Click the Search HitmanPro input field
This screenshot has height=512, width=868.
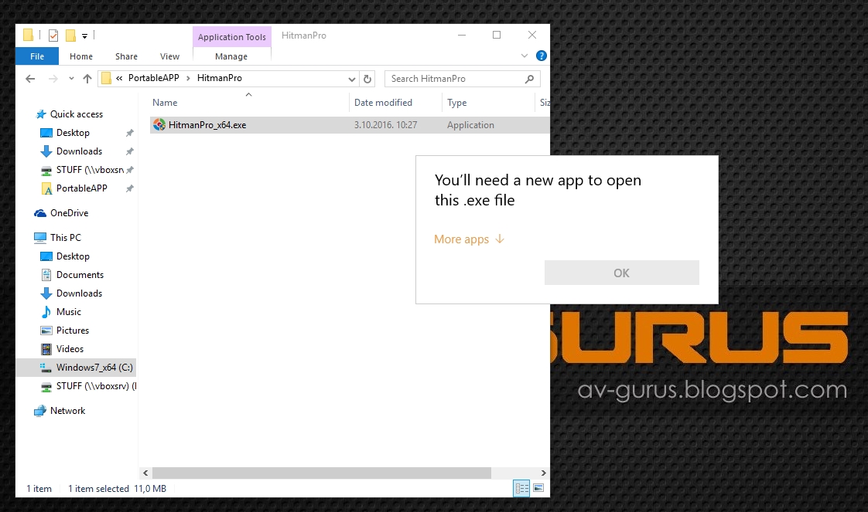pos(456,79)
